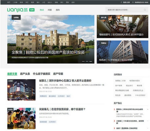Open the 买房事儿 在北京投资买房 article title

click(62, 109)
